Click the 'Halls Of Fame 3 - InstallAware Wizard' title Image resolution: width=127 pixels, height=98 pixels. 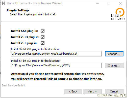click(x=35, y=3)
